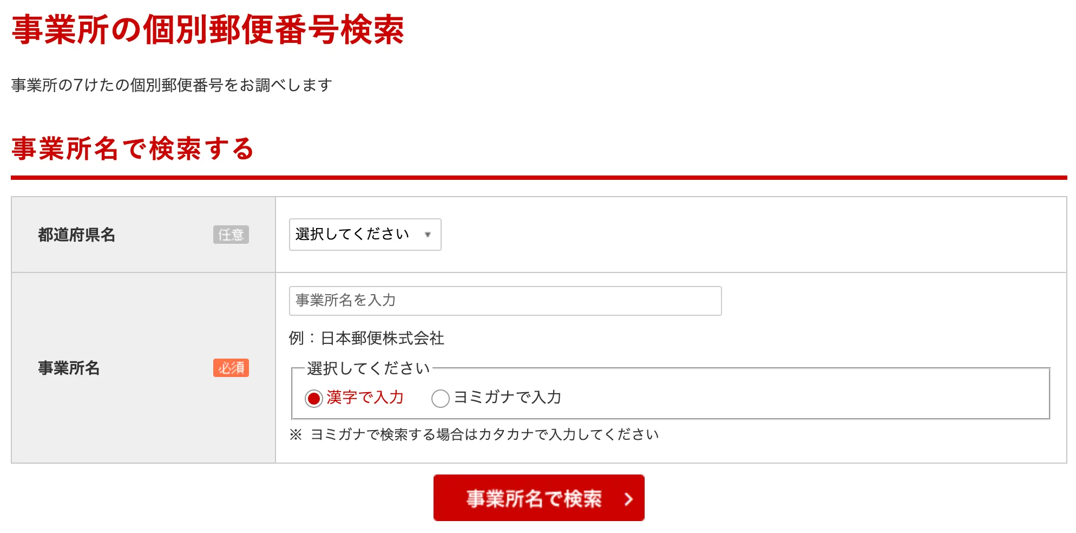
Task: Select the 漢字で入力 radio button
Action: pyautogui.click(x=314, y=398)
